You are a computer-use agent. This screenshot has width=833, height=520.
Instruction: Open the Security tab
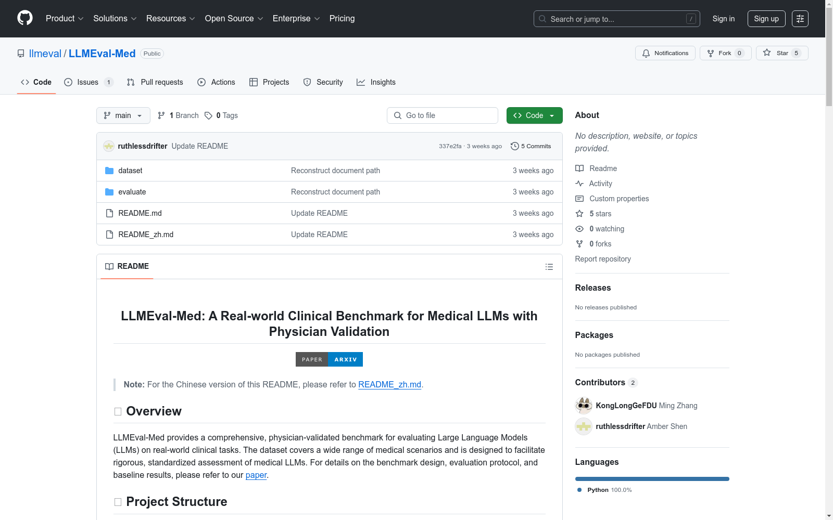click(x=323, y=82)
